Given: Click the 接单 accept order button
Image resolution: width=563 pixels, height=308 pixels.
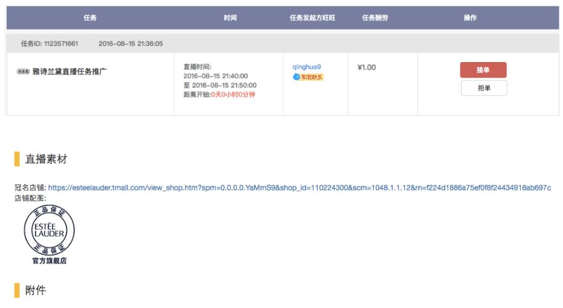Looking at the screenshot, I should point(483,70).
